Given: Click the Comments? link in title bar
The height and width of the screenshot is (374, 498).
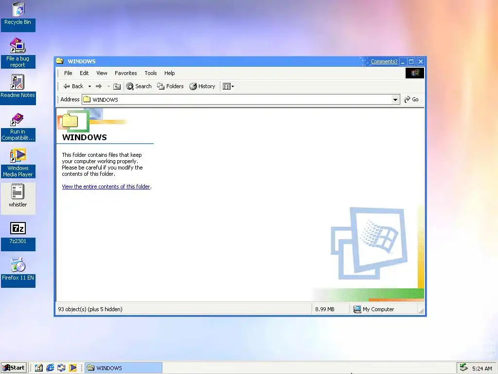Looking at the screenshot, I should pos(384,61).
